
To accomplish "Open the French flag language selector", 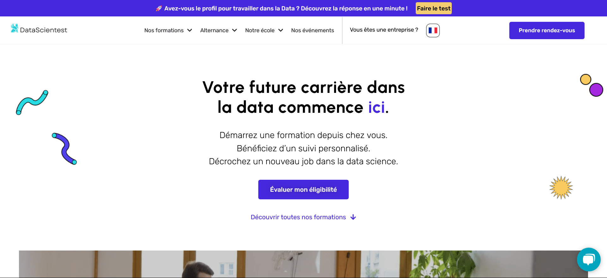I will click(x=433, y=30).
